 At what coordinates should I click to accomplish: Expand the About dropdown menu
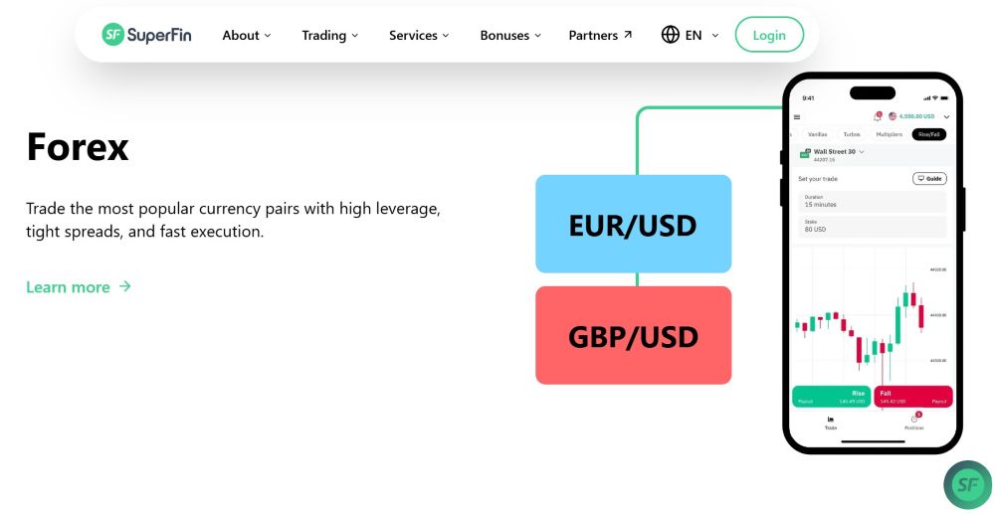[x=247, y=35]
